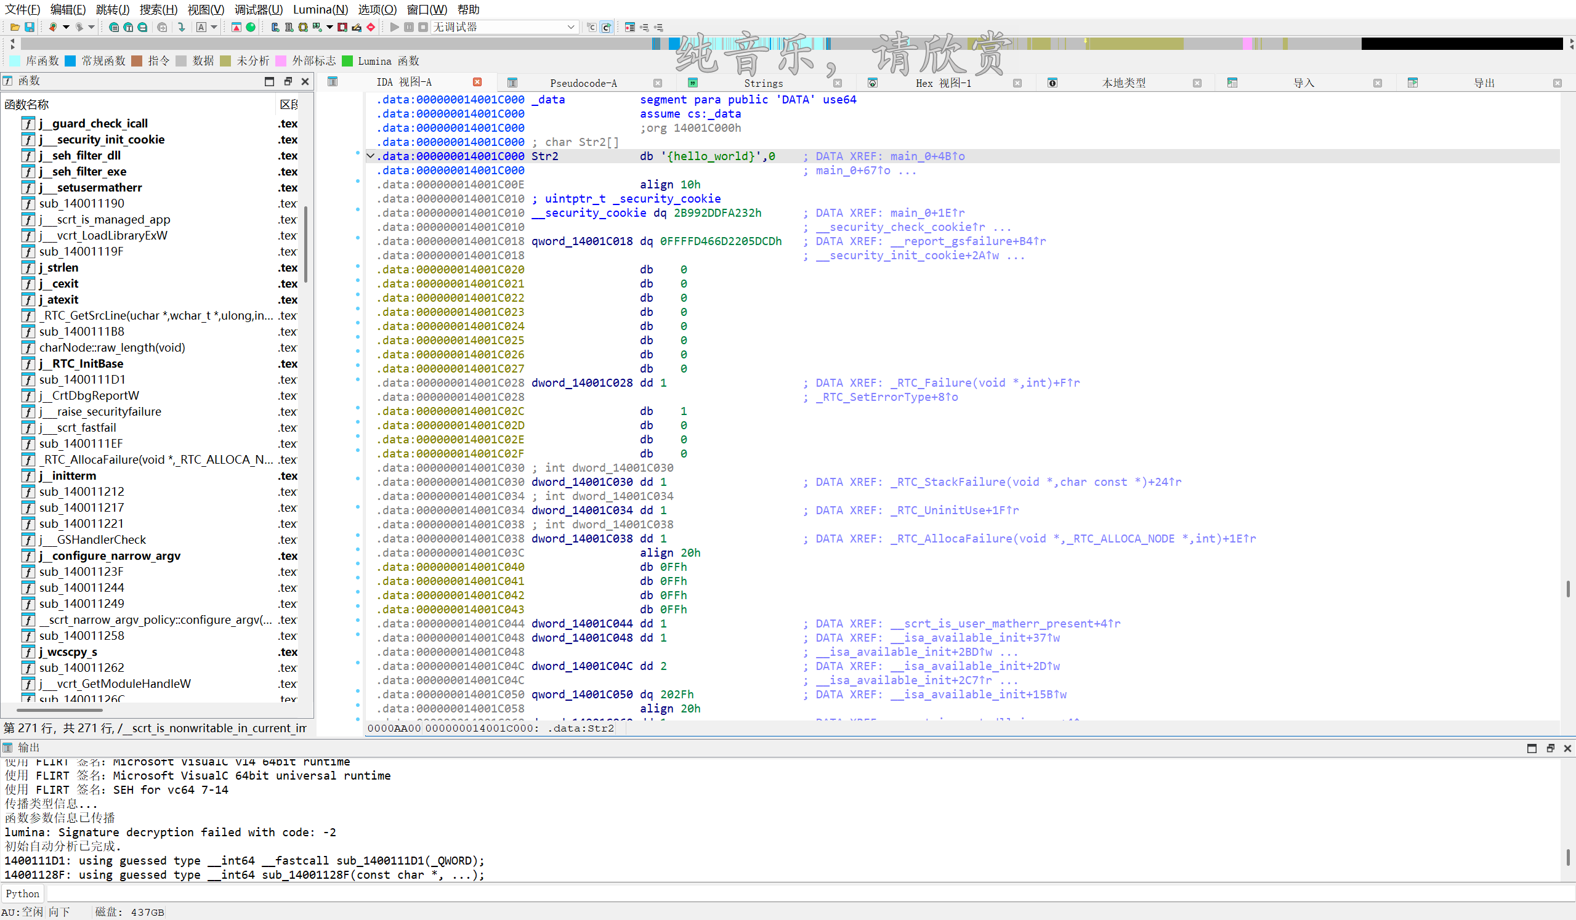This screenshot has width=1576, height=920.
Task: Close the IDA 视图-A tab
Action: click(477, 82)
